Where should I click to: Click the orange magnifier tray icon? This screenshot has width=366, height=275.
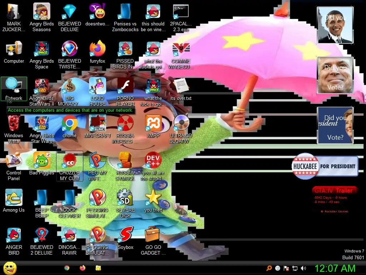(269, 268)
